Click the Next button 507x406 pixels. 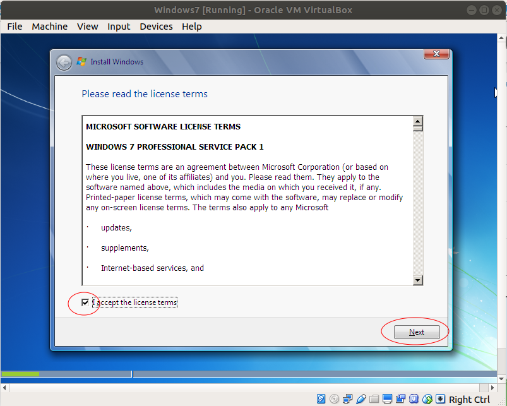(x=417, y=332)
